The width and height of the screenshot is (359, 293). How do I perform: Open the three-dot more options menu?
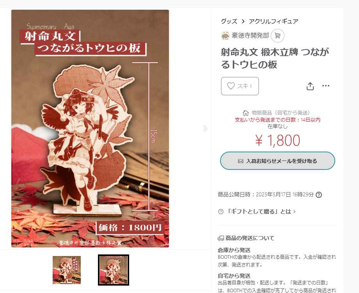click(x=325, y=86)
